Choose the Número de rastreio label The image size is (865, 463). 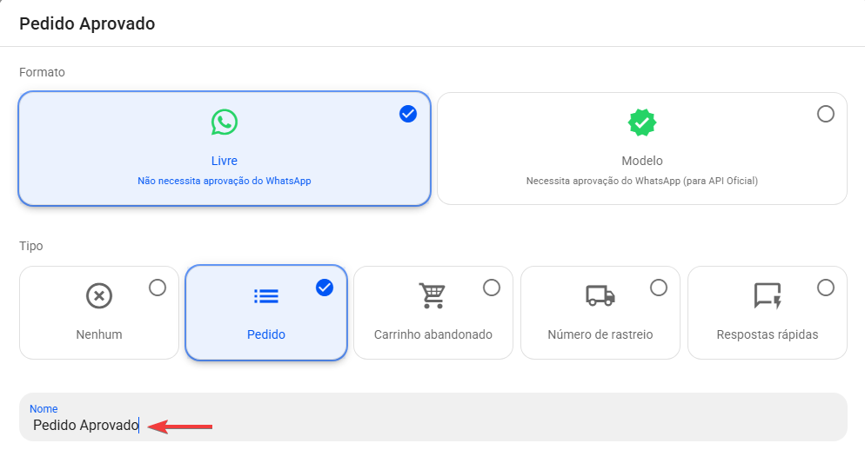point(600,334)
